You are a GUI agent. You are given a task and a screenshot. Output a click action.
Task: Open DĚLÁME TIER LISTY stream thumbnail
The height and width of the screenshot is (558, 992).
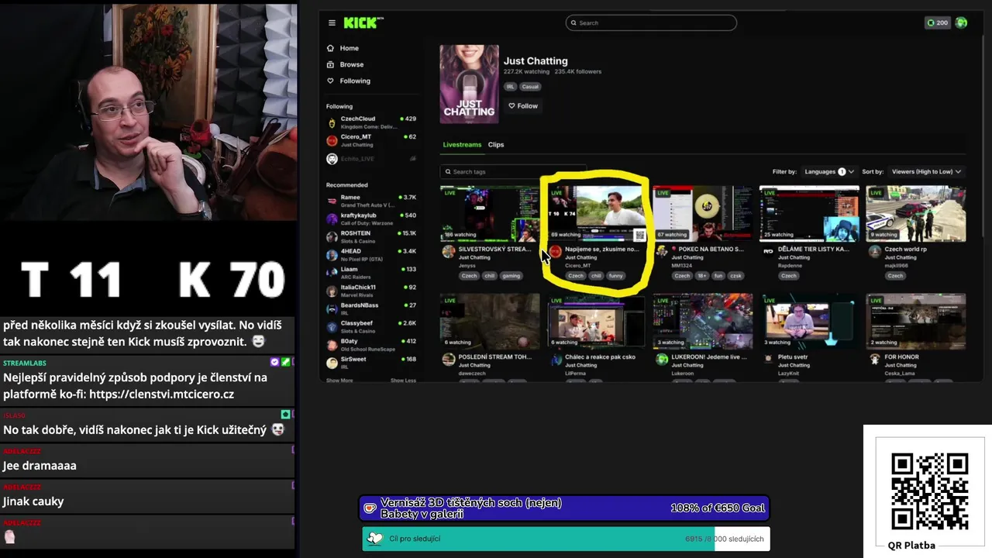pyautogui.click(x=809, y=214)
